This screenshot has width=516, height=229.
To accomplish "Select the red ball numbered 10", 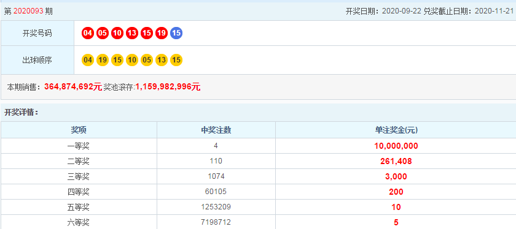I will (117, 33).
